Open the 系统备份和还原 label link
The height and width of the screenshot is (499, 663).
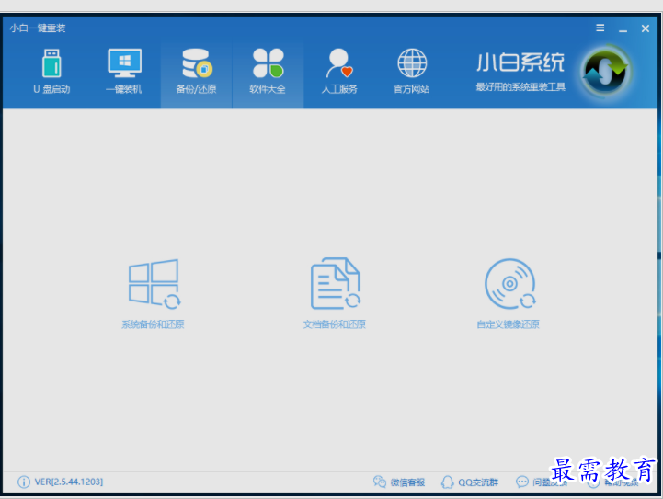(x=153, y=324)
